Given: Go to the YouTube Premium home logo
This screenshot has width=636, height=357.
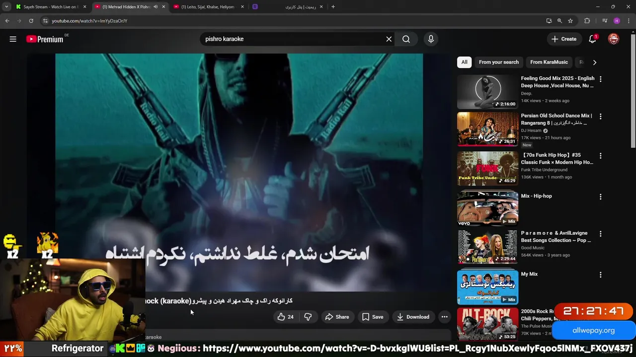Looking at the screenshot, I should coord(45,39).
